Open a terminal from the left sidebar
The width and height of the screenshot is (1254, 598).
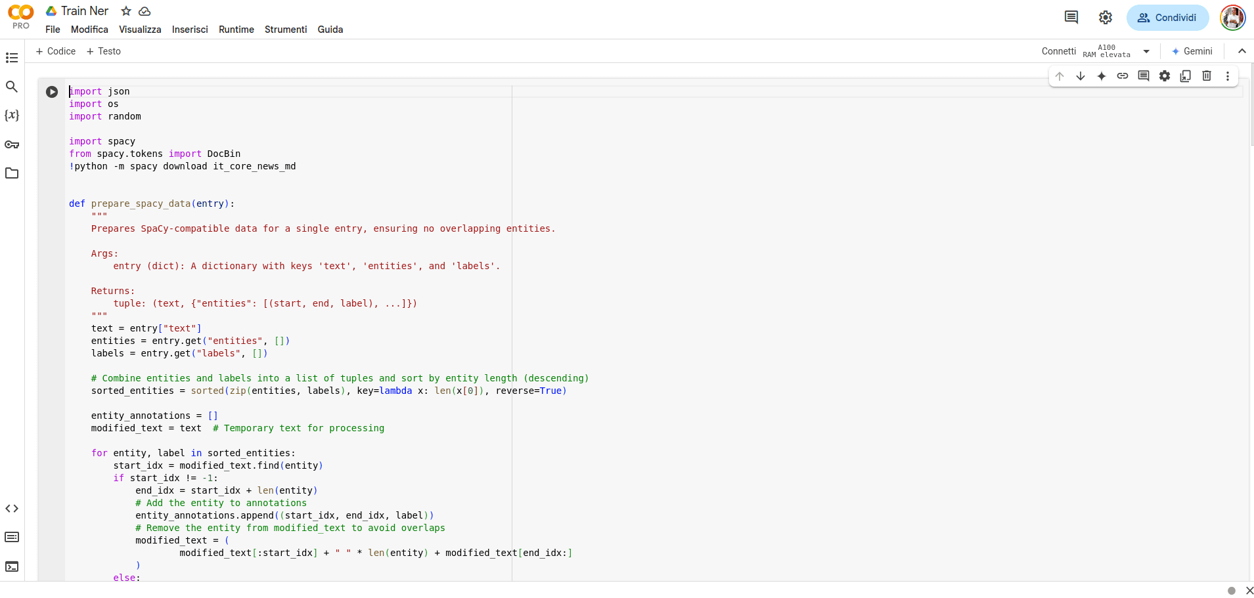12,566
